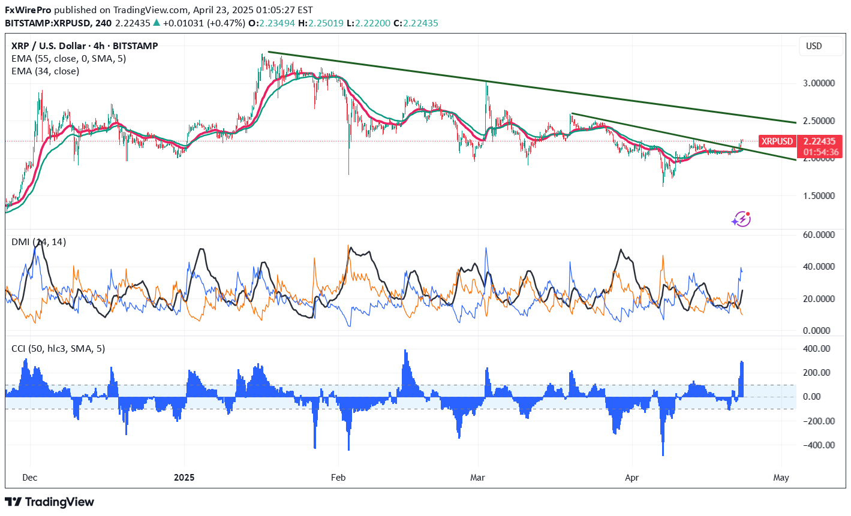Select the EMA (34, close) legend
This screenshot has height=516, width=851.
coord(45,71)
